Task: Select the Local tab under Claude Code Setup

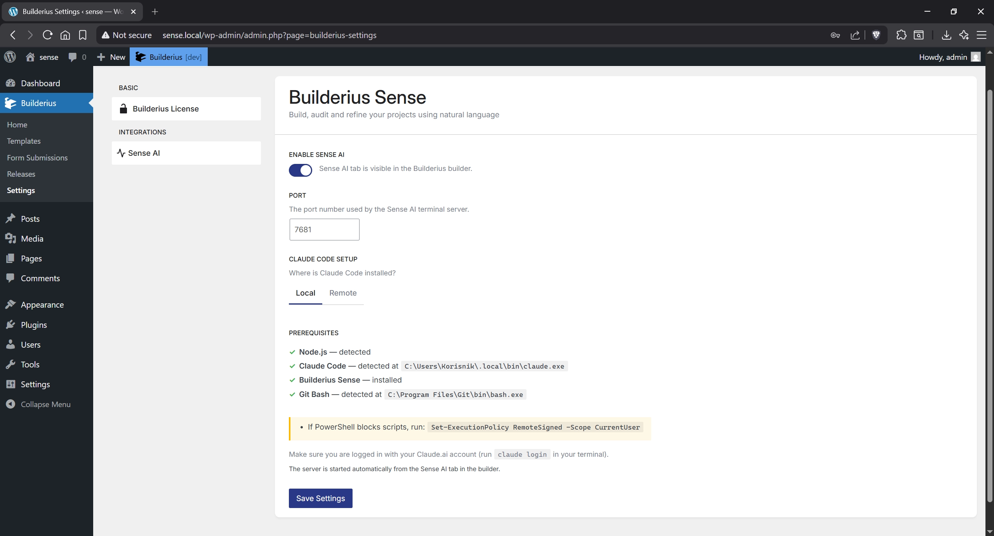Action: pyautogui.click(x=305, y=293)
